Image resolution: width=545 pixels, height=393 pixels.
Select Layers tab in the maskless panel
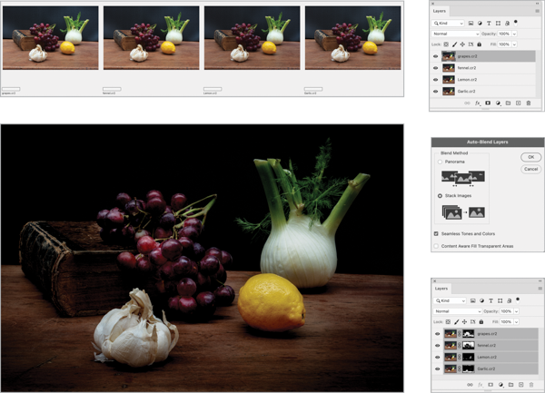pyautogui.click(x=440, y=11)
